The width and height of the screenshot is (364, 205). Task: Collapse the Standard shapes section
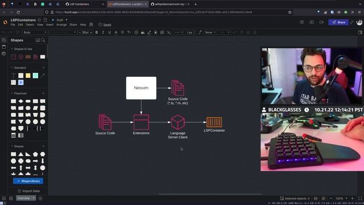click(x=12, y=68)
